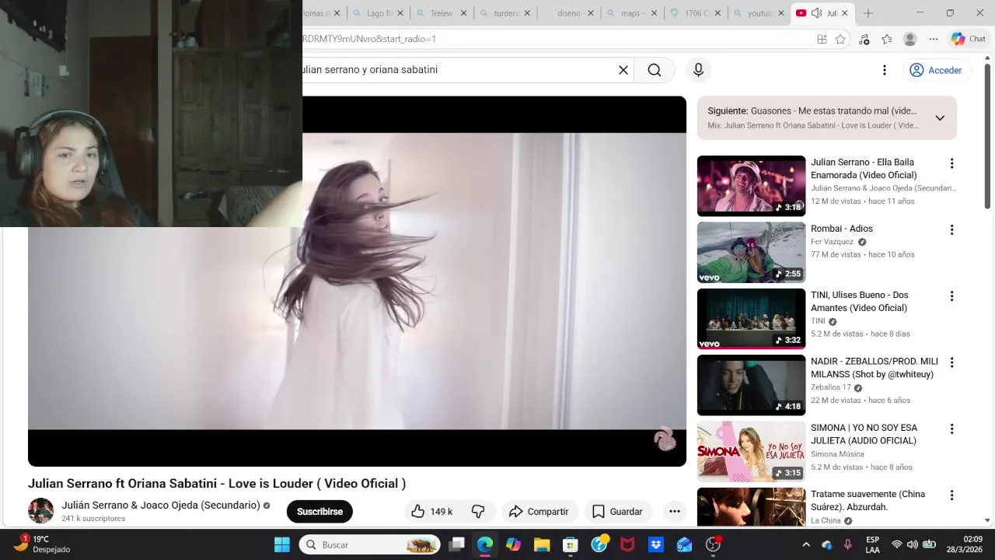
Task: Add this page to browser favorites
Action: tap(840, 39)
